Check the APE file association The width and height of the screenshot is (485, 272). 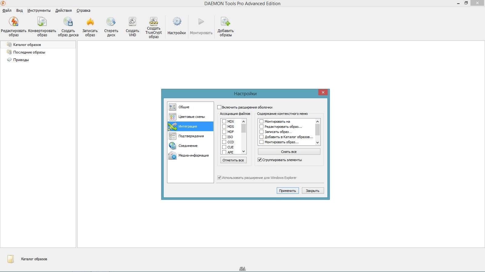(x=224, y=152)
